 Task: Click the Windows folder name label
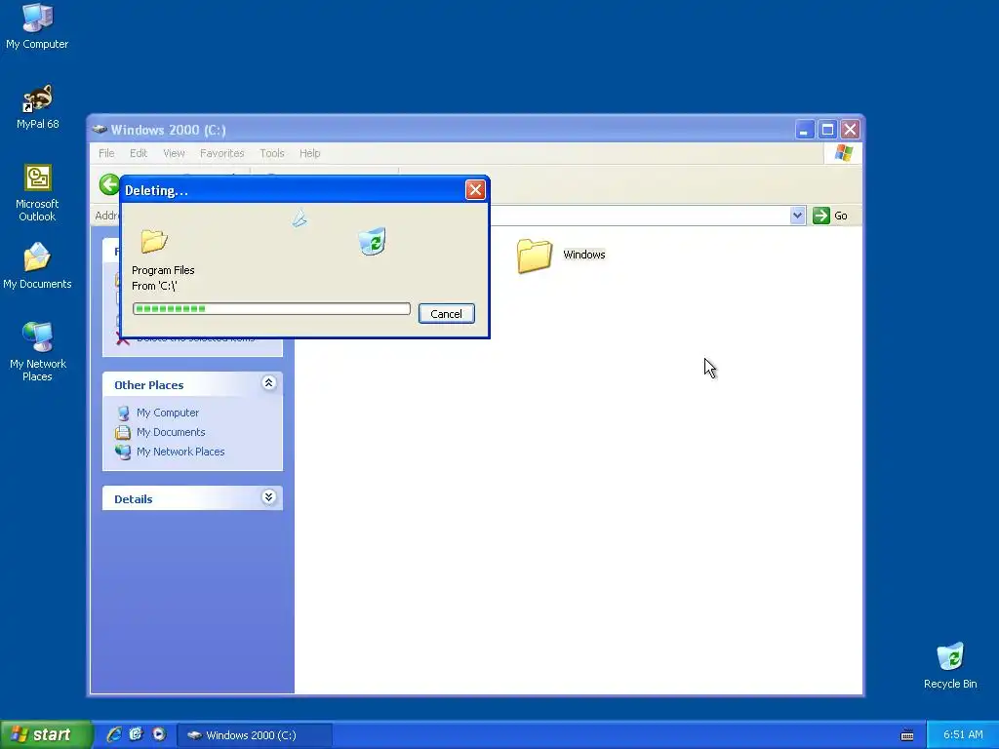pos(584,255)
